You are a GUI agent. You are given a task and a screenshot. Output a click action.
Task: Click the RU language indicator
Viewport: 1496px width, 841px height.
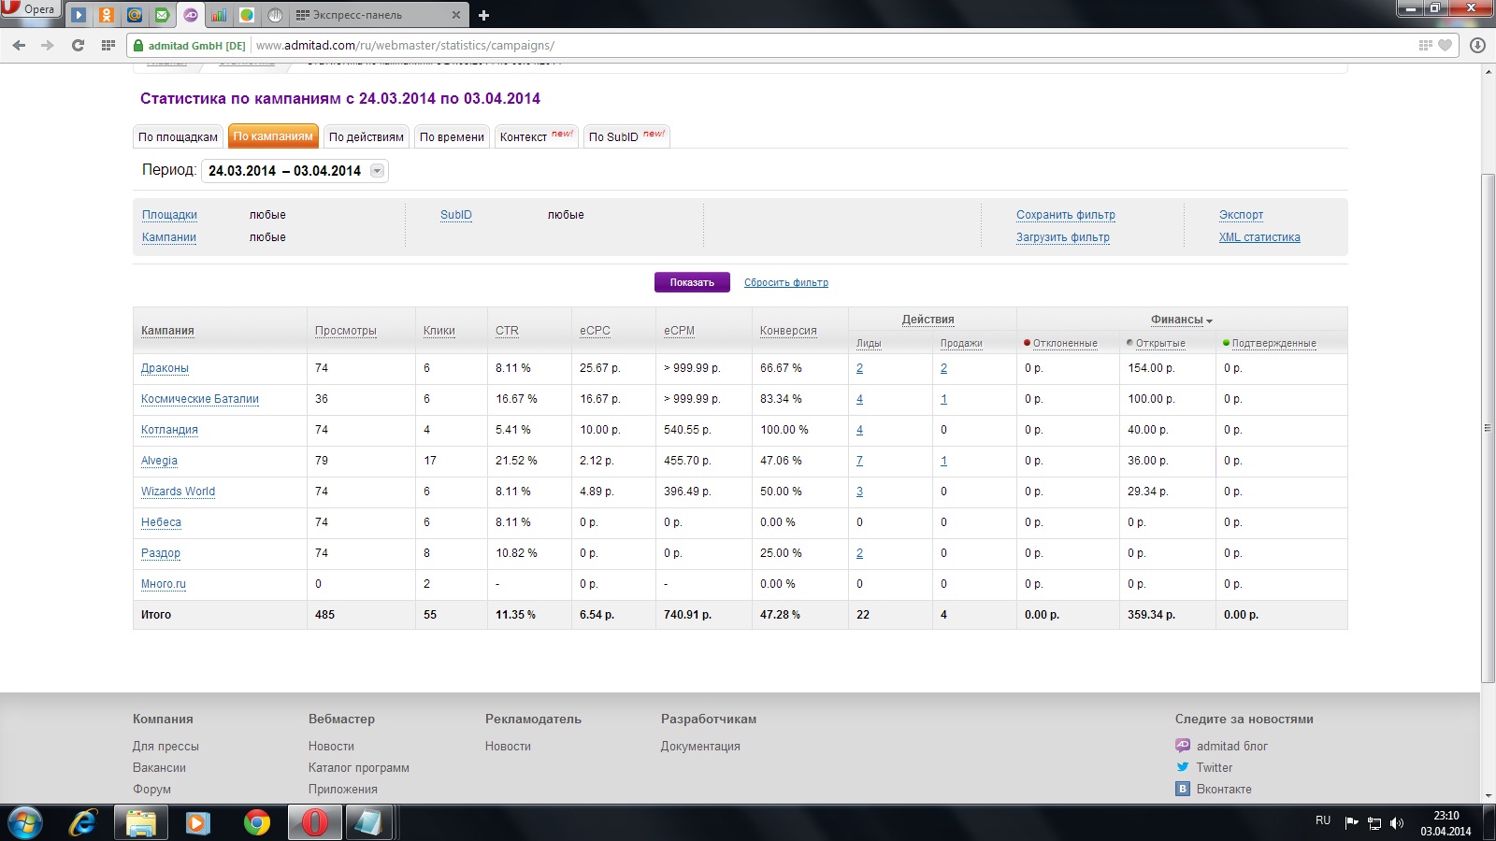tap(1323, 820)
